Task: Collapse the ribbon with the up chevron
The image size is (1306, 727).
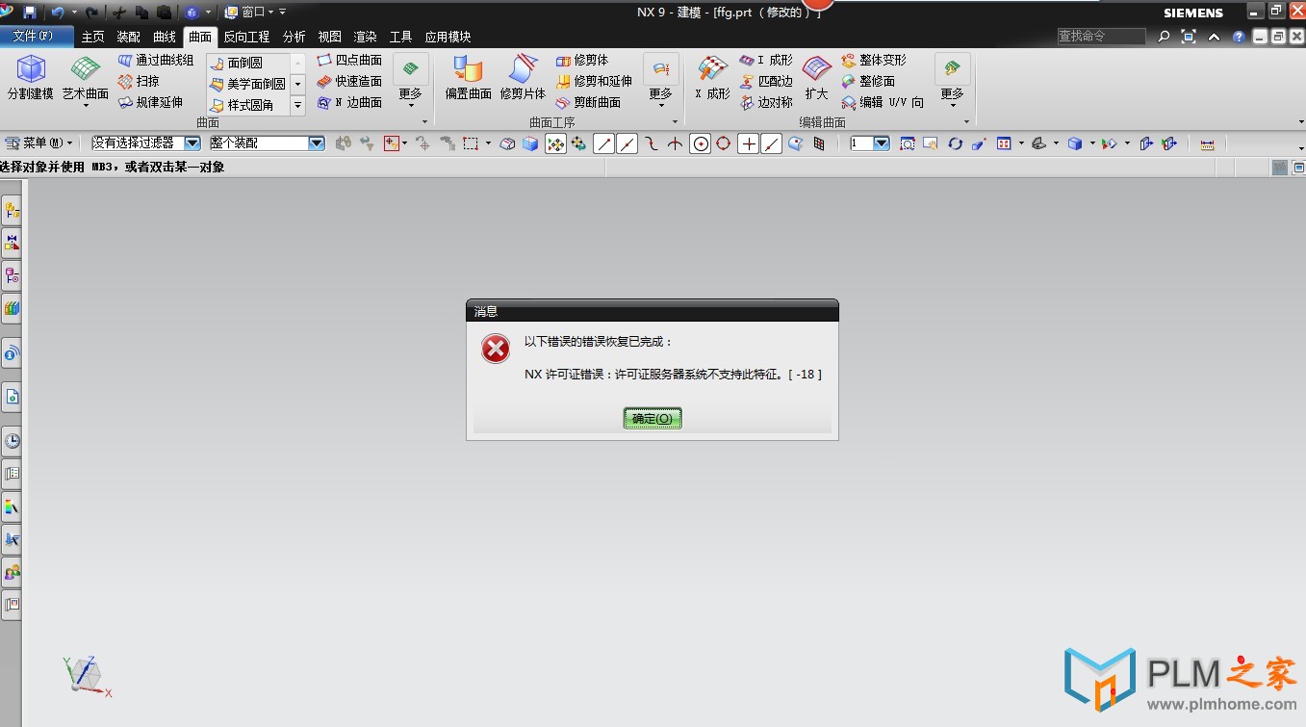Action: 1214,37
